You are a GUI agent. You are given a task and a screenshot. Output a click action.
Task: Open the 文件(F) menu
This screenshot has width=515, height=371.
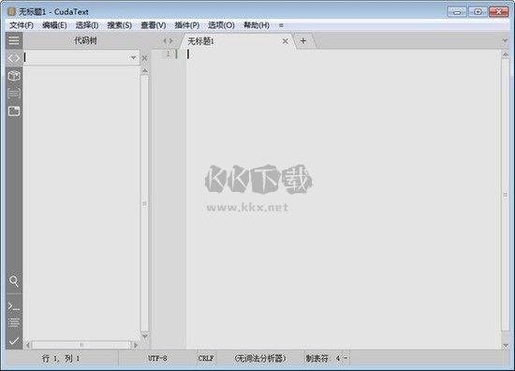(22, 25)
